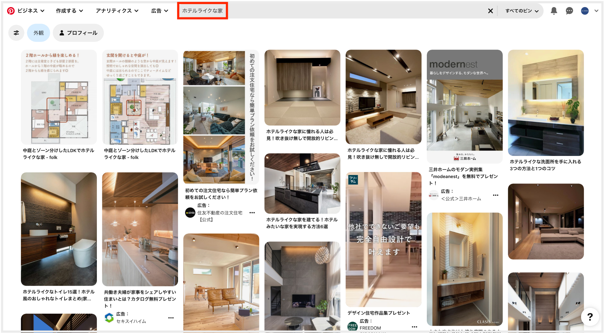Open more options for FREEDOM ad
The width and height of the screenshot is (604, 333).
point(414,327)
